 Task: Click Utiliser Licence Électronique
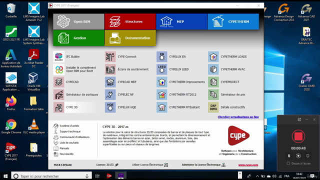(x=150, y=164)
